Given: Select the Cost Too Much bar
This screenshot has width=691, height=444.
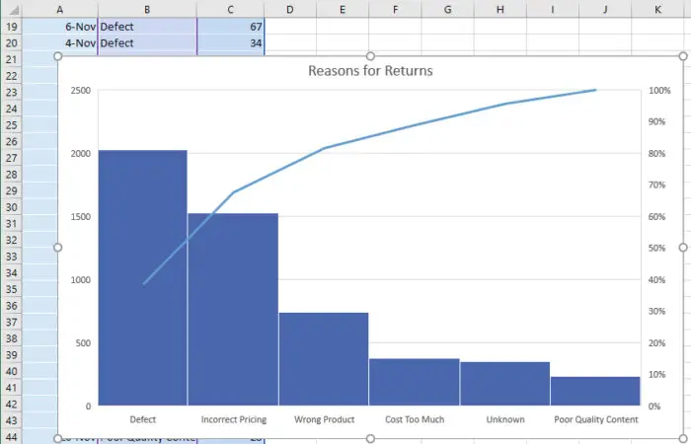Looking at the screenshot, I should tap(415, 382).
